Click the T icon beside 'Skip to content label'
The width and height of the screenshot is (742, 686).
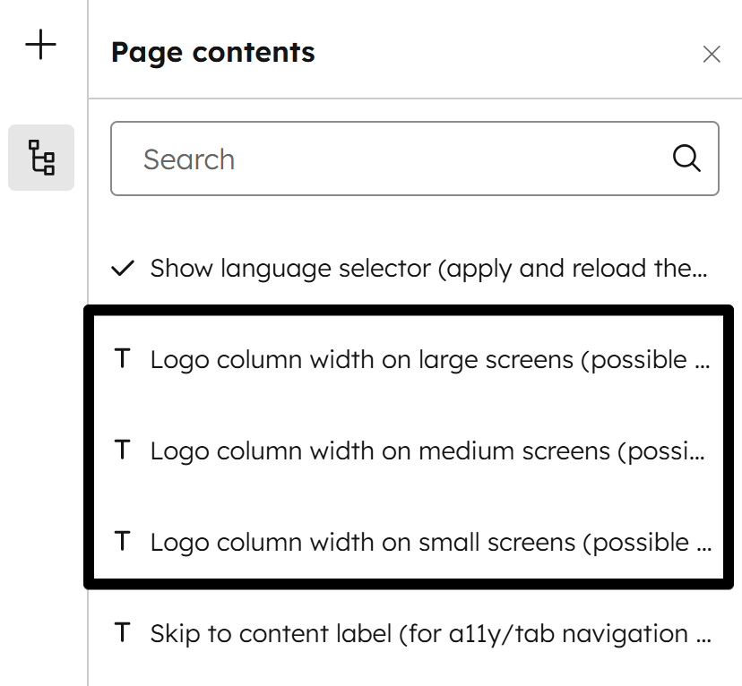click(x=122, y=633)
